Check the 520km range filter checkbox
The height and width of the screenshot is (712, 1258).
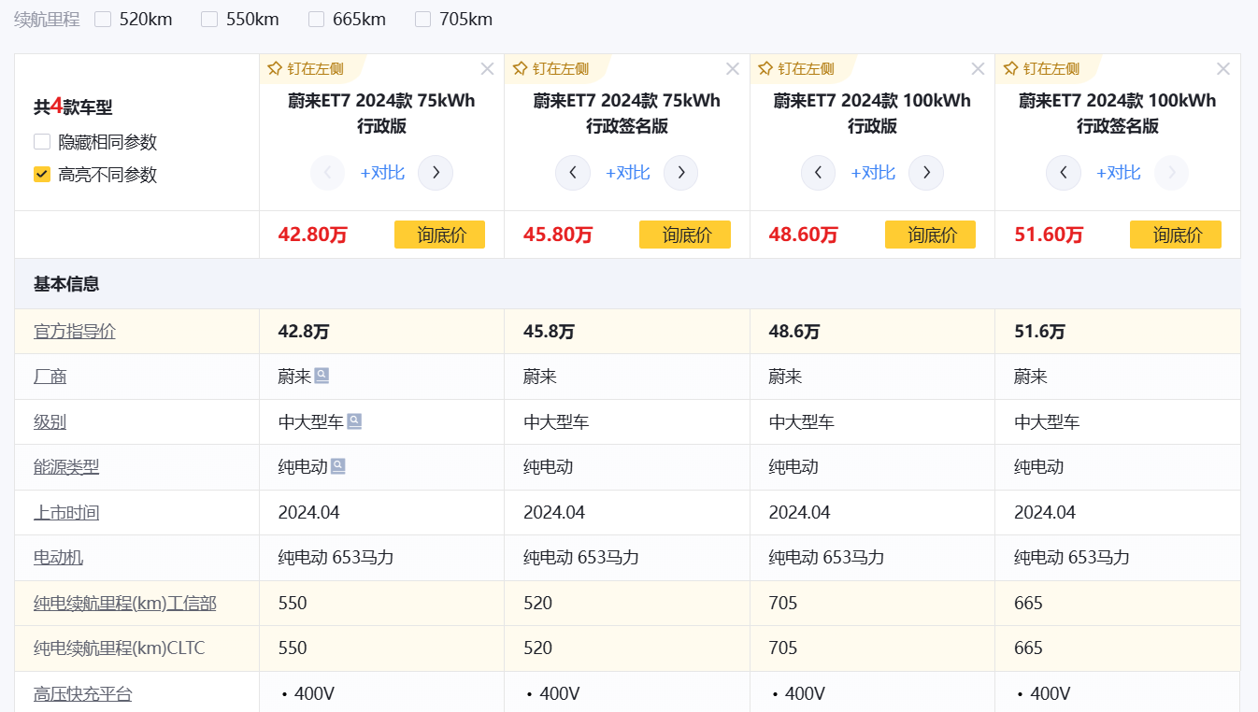(103, 20)
